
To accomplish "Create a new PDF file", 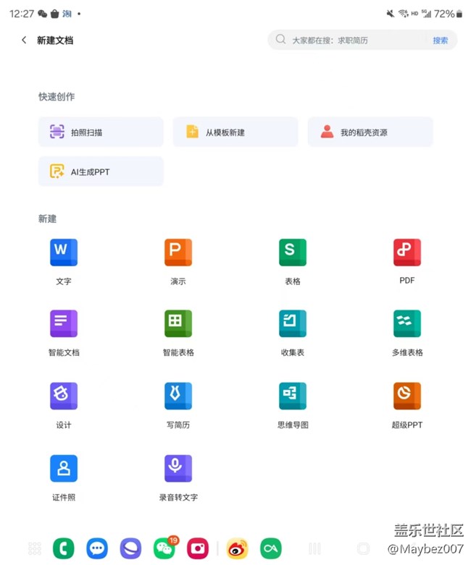I will click(407, 262).
